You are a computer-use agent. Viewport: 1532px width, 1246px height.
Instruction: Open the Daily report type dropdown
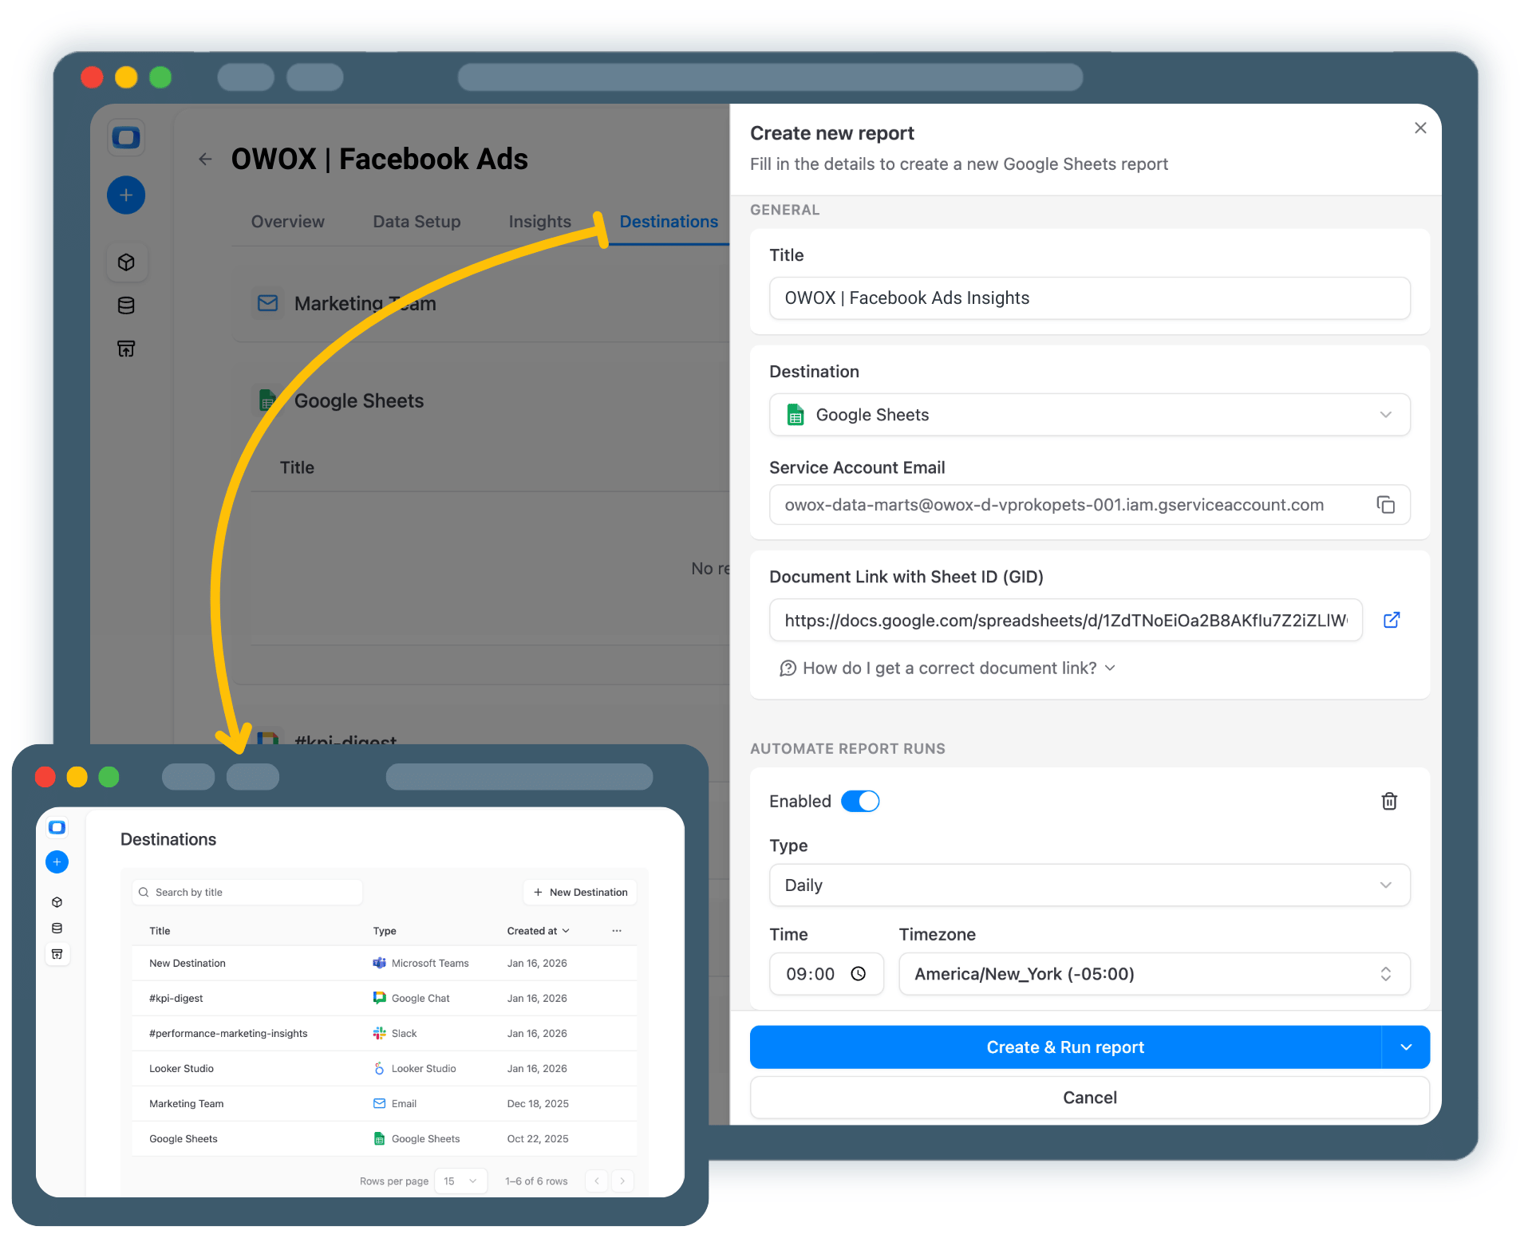click(x=1088, y=885)
